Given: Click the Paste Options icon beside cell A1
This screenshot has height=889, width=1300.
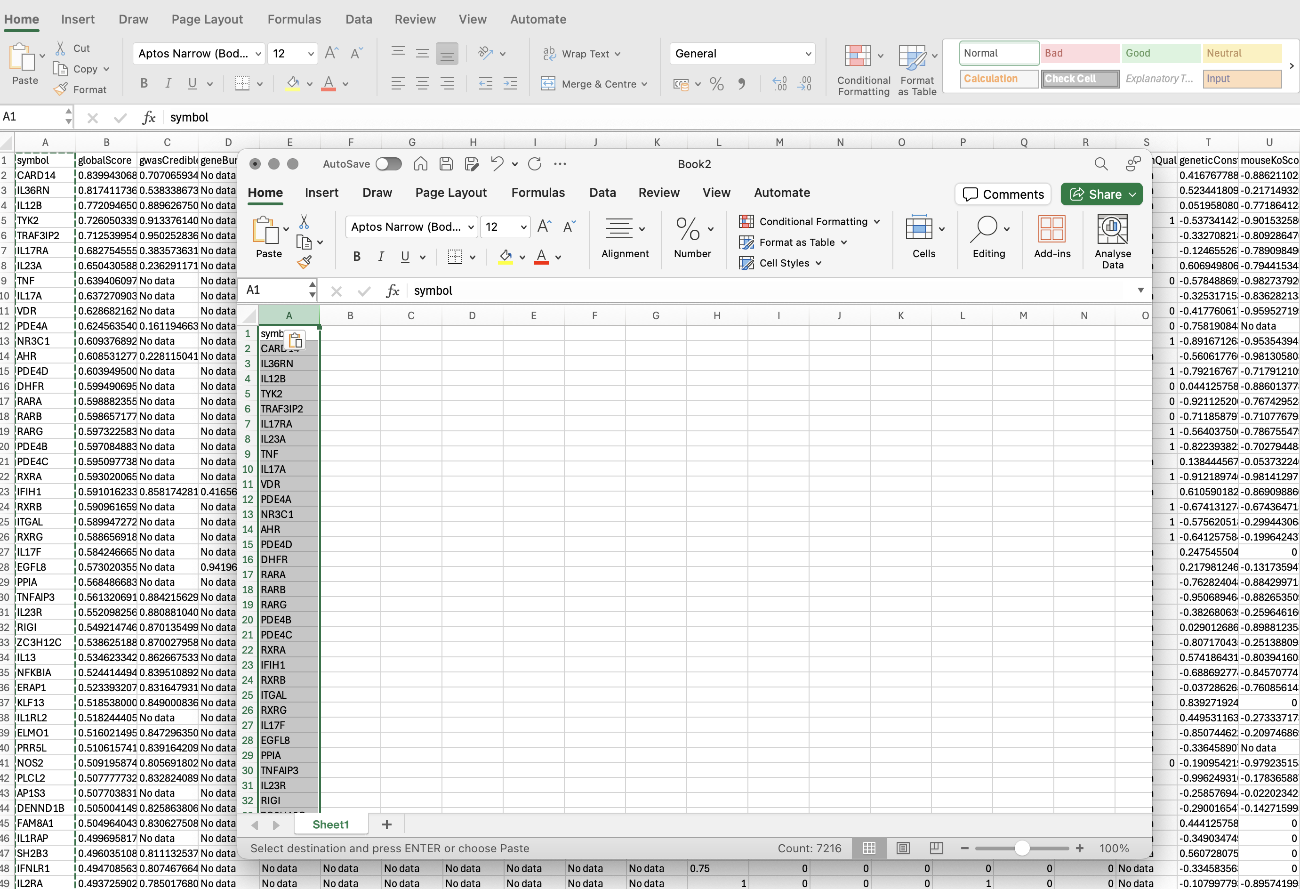Looking at the screenshot, I should pyautogui.click(x=296, y=339).
